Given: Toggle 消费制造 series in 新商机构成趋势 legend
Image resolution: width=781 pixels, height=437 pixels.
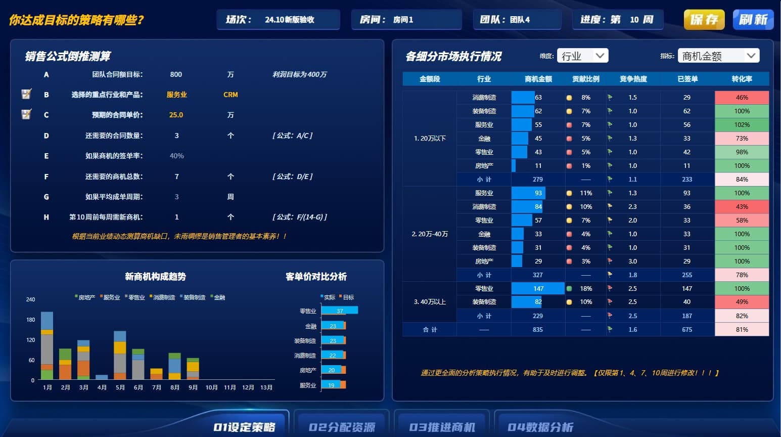Looking at the screenshot, I should click(162, 297).
